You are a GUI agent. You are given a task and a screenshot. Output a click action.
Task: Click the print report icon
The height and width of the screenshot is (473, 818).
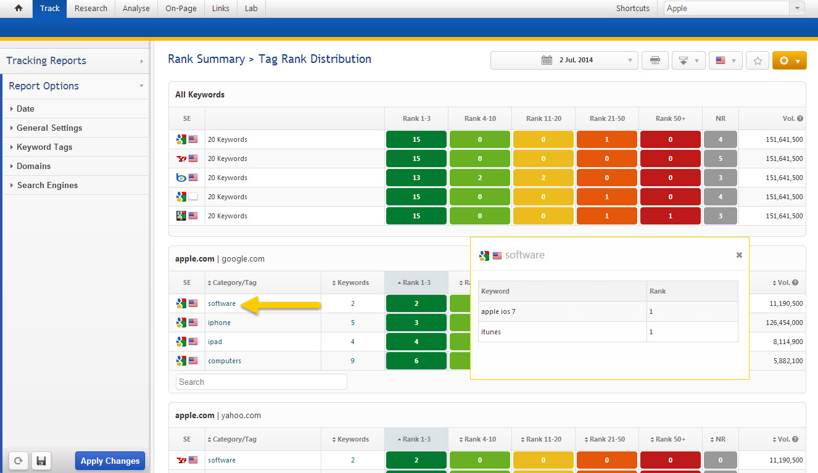pyautogui.click(x=655, y=60)
